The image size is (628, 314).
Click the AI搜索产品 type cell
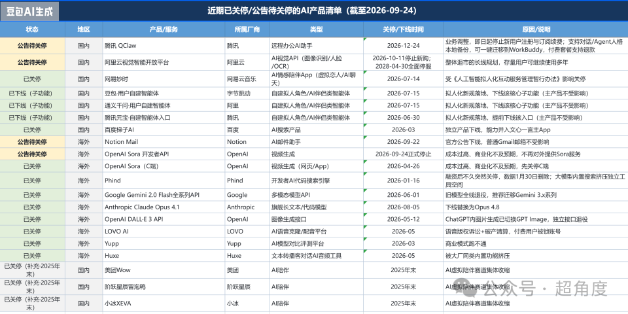(317, 130)
